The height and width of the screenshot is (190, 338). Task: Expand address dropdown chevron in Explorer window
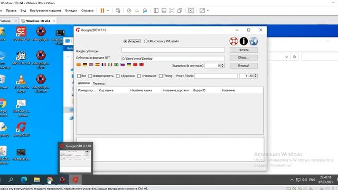click(x=286, y=57)
